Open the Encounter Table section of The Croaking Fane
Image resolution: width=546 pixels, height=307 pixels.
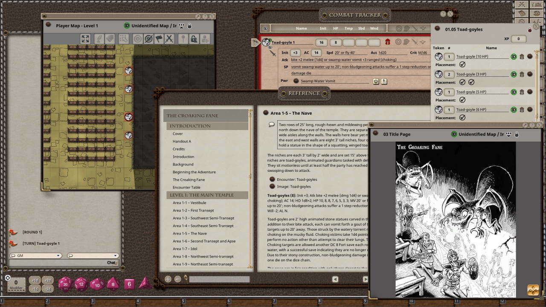click(x=186, y=187)
